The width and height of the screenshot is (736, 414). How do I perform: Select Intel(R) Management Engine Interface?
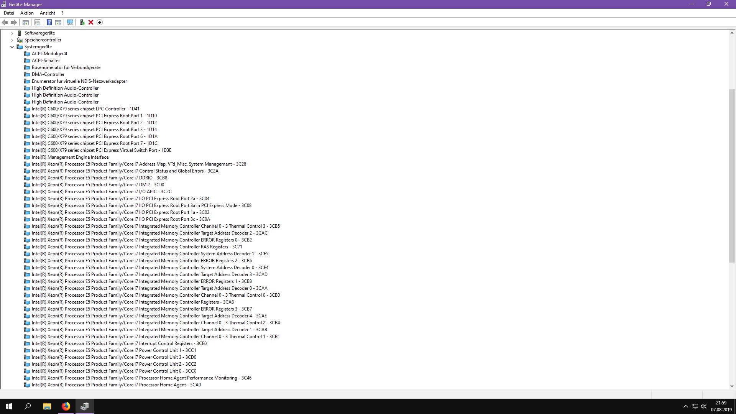[x=70, y=157]
